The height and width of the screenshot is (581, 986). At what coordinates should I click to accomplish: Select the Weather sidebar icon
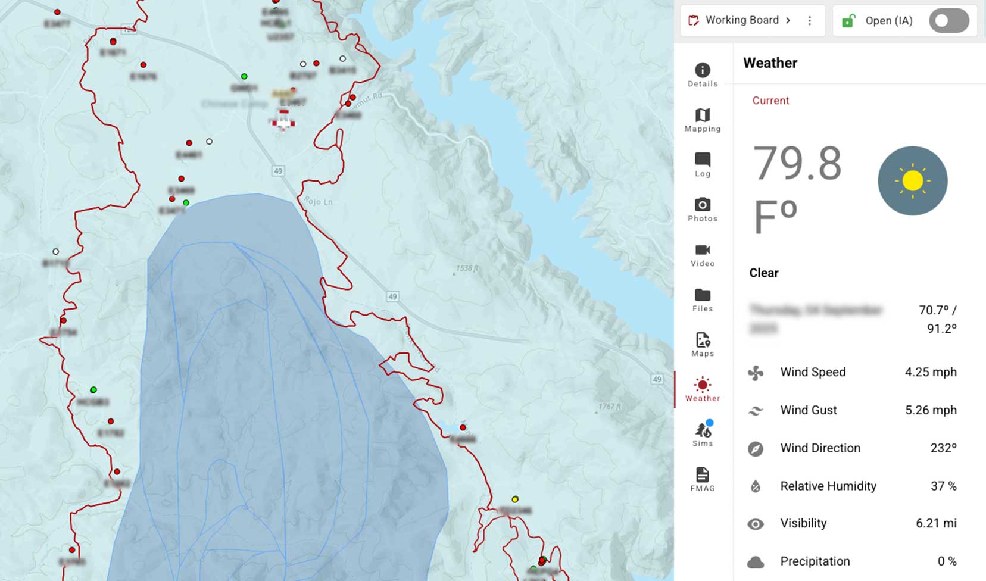coord(703,386)
